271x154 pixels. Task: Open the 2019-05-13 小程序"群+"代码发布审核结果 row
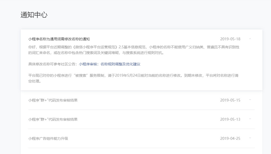tap(141, 119)
